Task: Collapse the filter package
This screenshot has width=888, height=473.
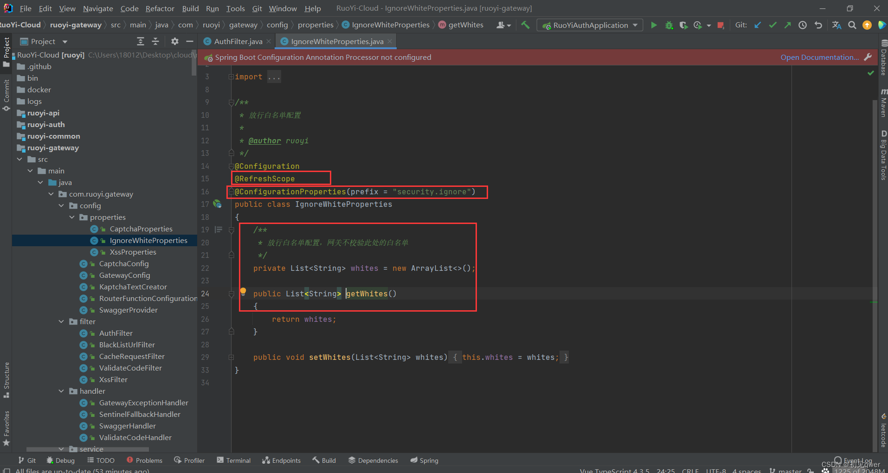Action: [x=61, y=321]
